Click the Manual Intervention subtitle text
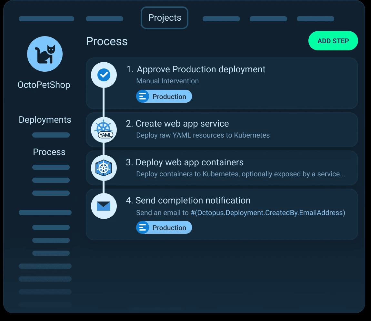 tap(167, 81)
